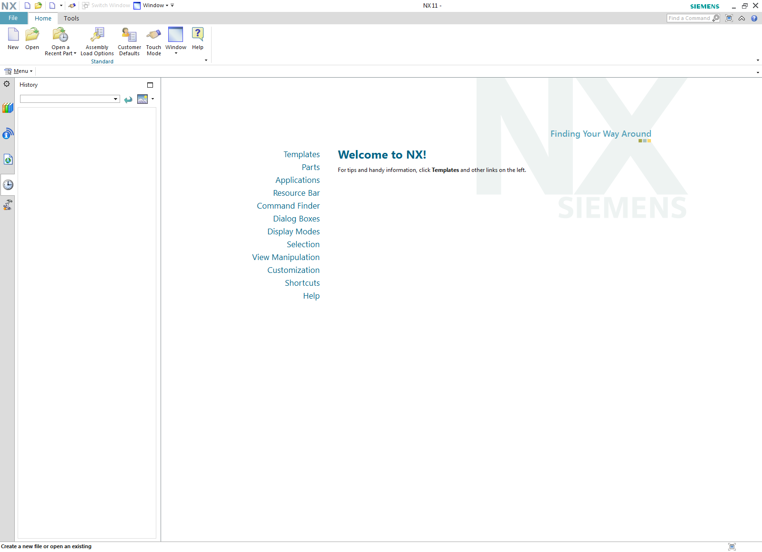The width and height of the screenshot is (762, 552).
Task: Open the resource bar settings gear
Action: [7, 84]
